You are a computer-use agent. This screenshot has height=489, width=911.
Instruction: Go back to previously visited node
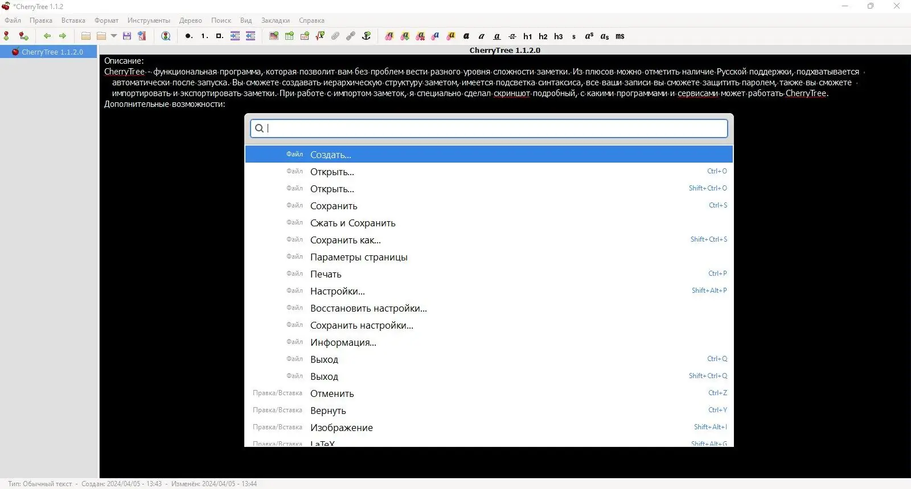click(x=47, y=36)
